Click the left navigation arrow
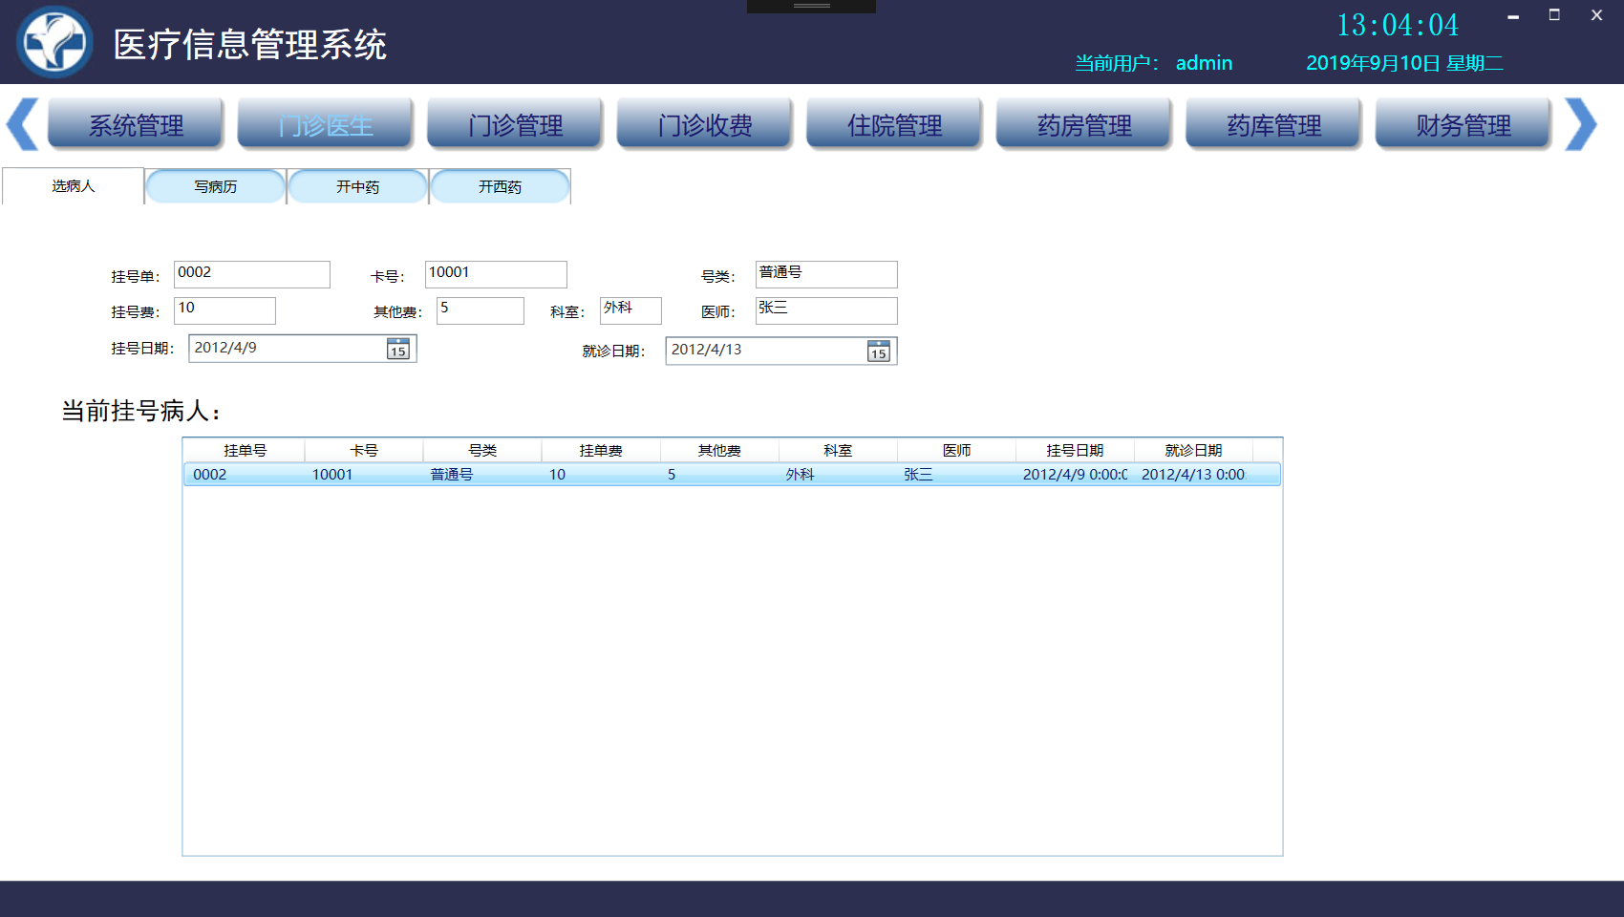 tap(23, 124)
